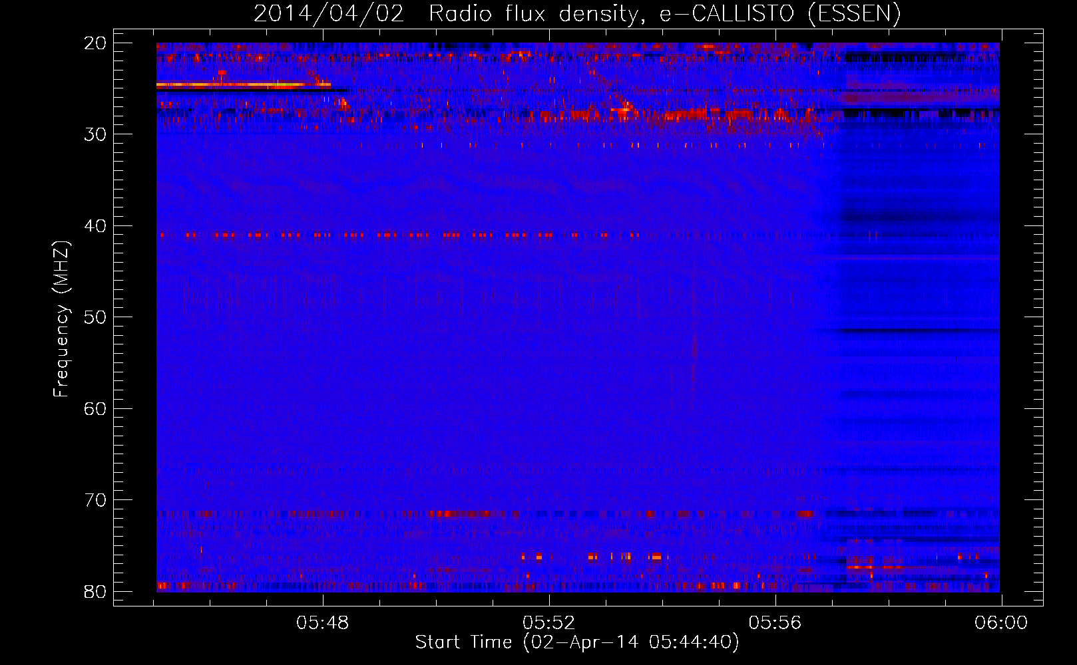Click the red interference segment at 72 MHz near 05:50
The height and width of the screenshot is (665, 1077).
coord(459,514)
